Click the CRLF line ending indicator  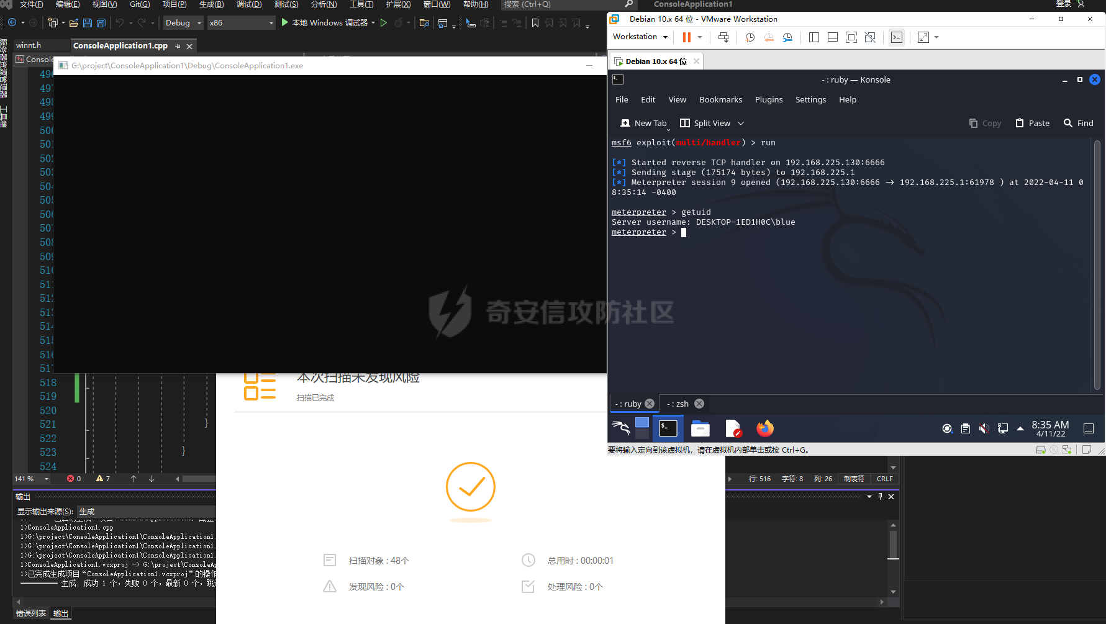[884, 479]
